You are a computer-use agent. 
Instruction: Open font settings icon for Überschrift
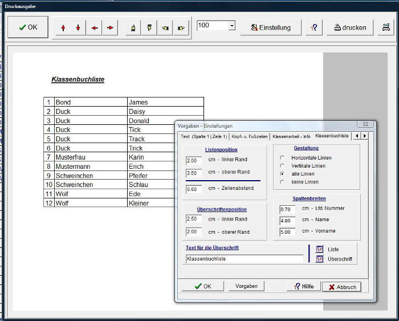(x=319, y=259)
